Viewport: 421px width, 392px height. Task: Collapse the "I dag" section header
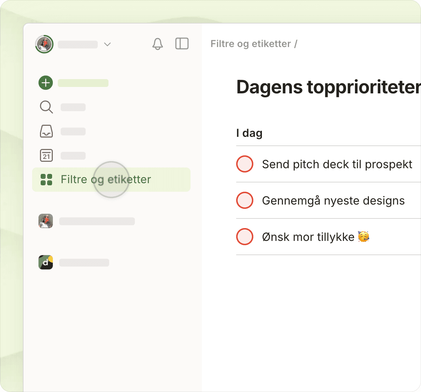click(x=249, y=133)
